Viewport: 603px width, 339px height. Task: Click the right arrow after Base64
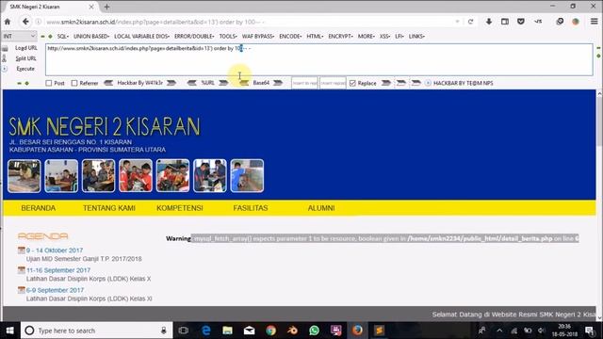pos(278,83)
